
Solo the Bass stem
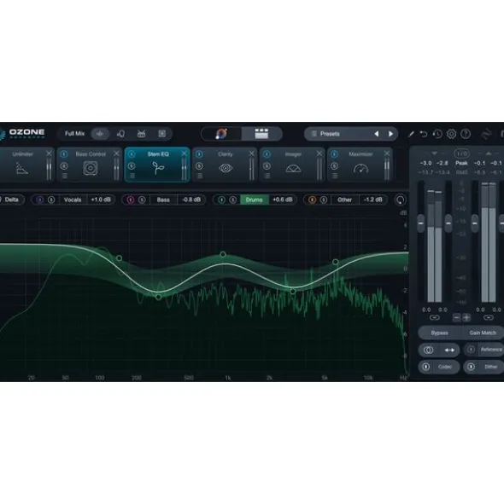click(142, 200)
